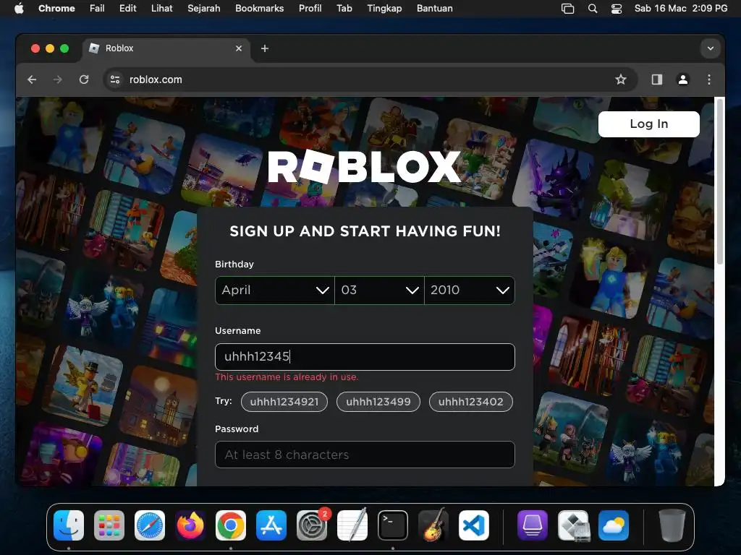Viewport: 741px width, 555px height.
Task: Open Visual Studio Code from the Dock
Action: (x=474, y=525)
